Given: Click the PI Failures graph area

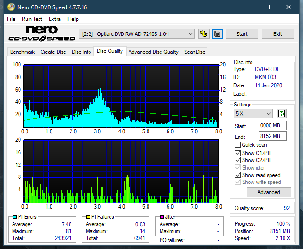Looking at the screenshot, I should 121,171.
